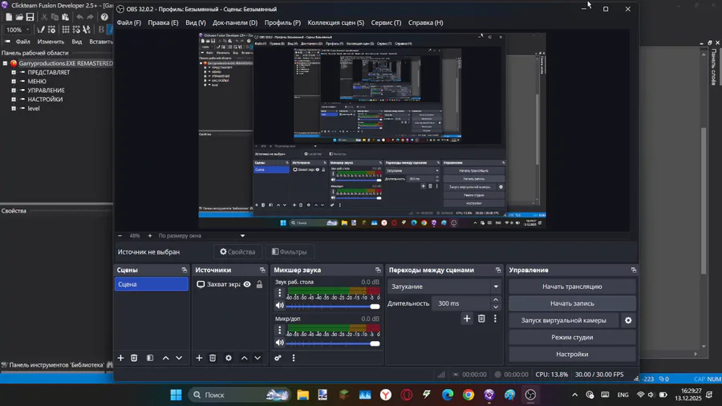Open Правка (E) menu in OBS

pos(163,22)
